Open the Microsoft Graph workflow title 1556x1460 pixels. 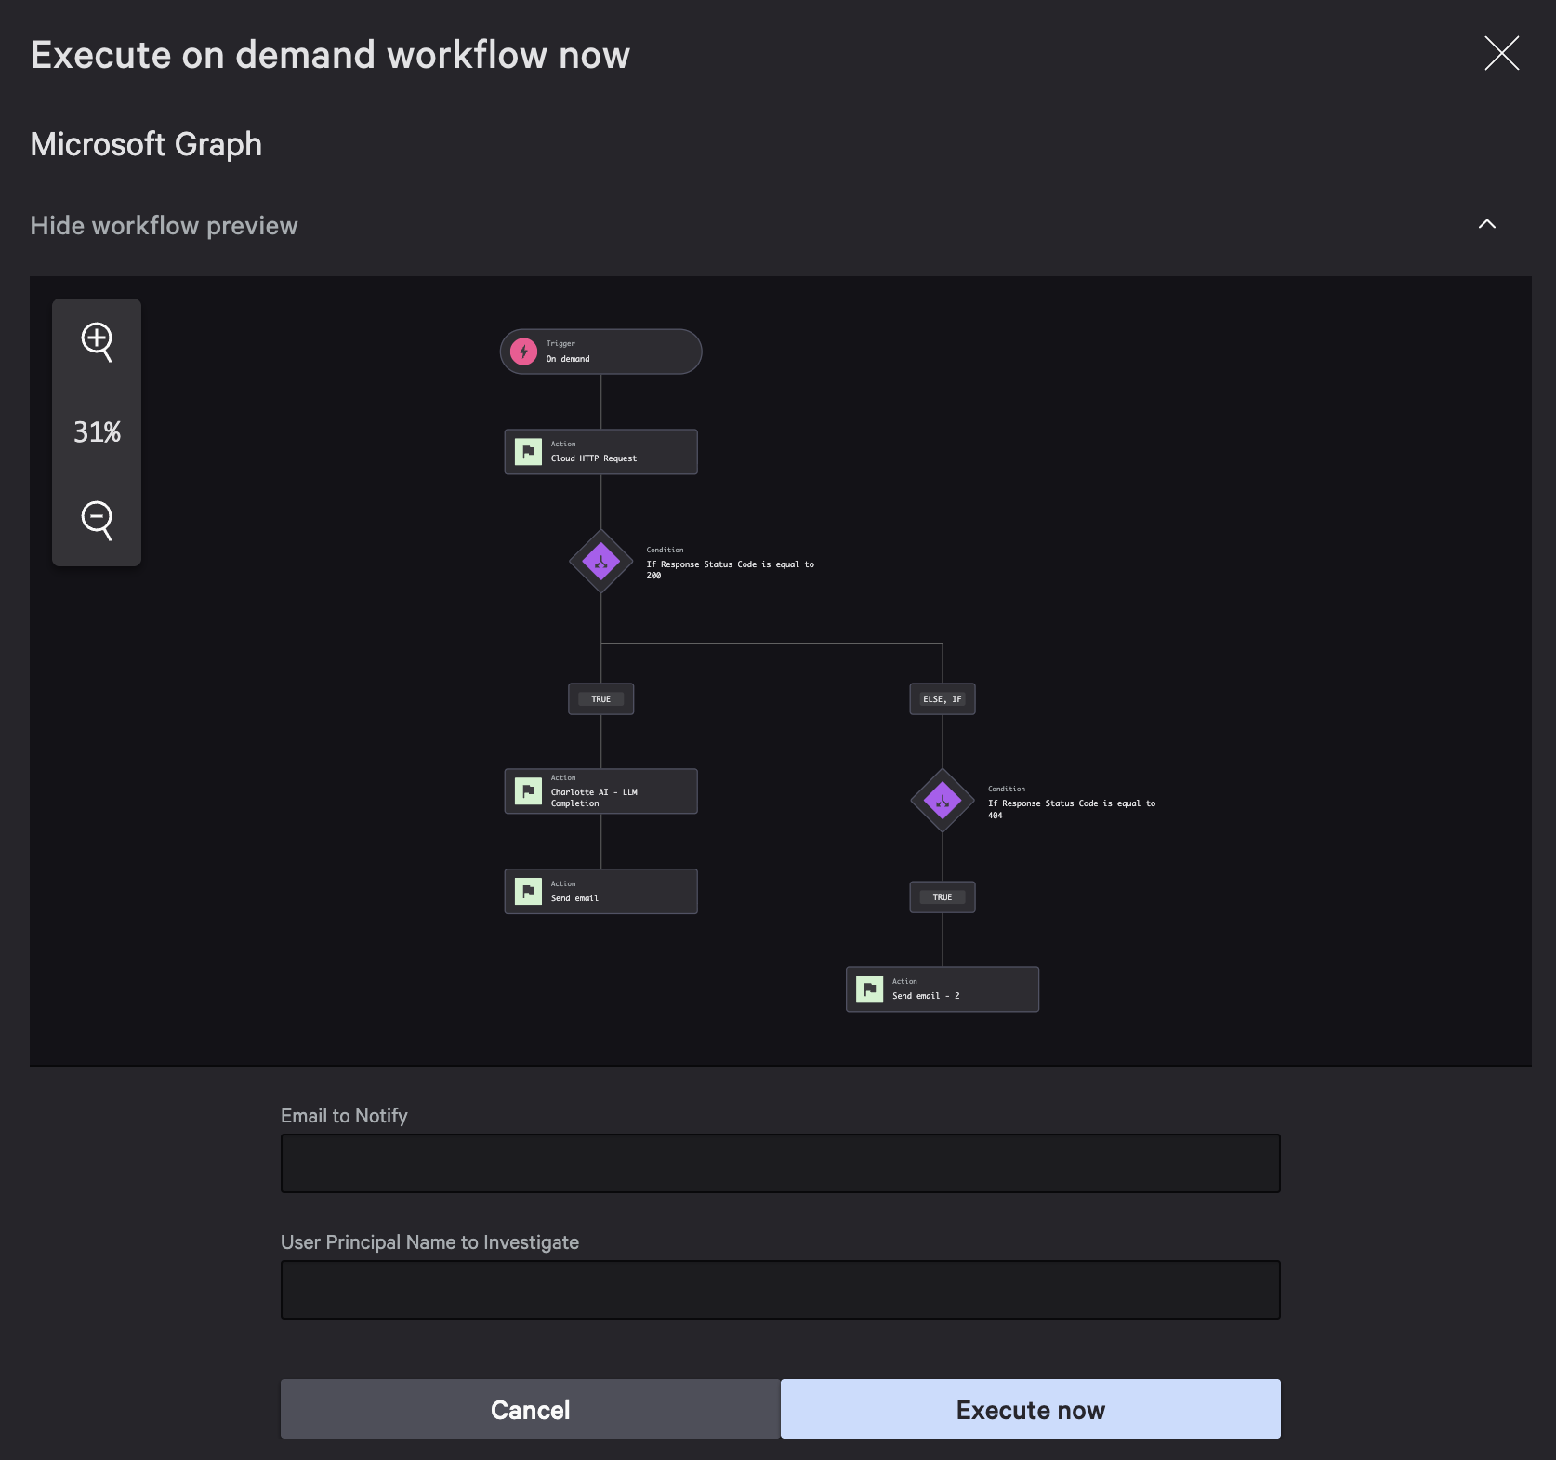(x=146, y=144)
